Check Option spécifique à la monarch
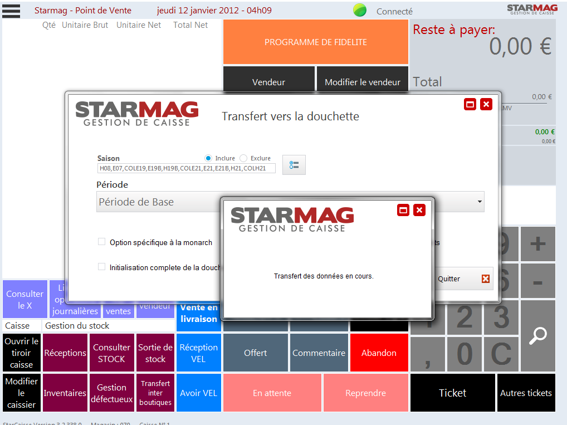The height and width of the screenshot is (425, 567). (x=101, y=242)
